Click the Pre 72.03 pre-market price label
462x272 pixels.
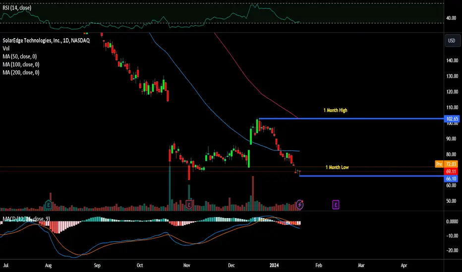(x=446, y=164)
